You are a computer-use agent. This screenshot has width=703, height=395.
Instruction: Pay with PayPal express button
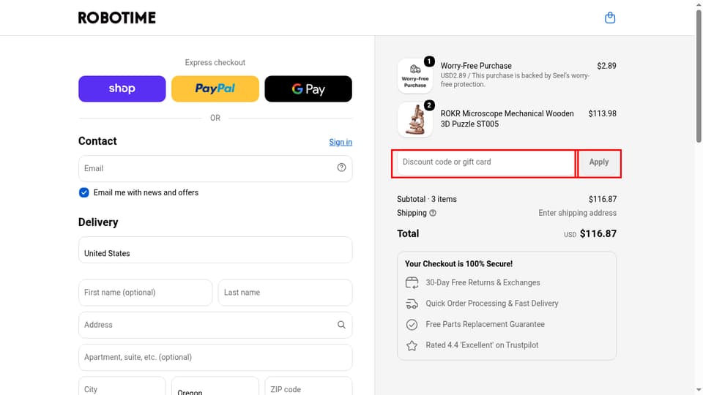click(x=215, y=89)
